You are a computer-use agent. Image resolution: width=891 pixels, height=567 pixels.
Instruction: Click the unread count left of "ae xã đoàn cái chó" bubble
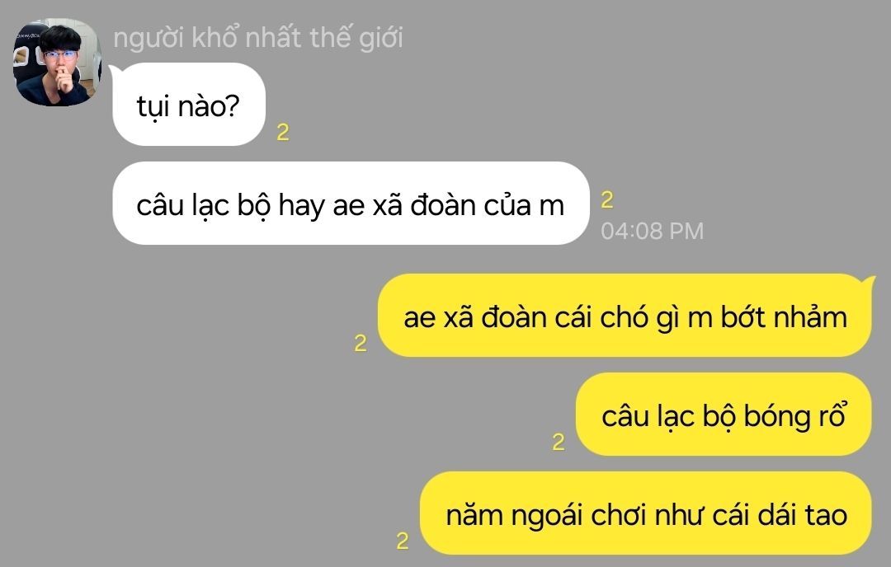[x=361, y=343]
